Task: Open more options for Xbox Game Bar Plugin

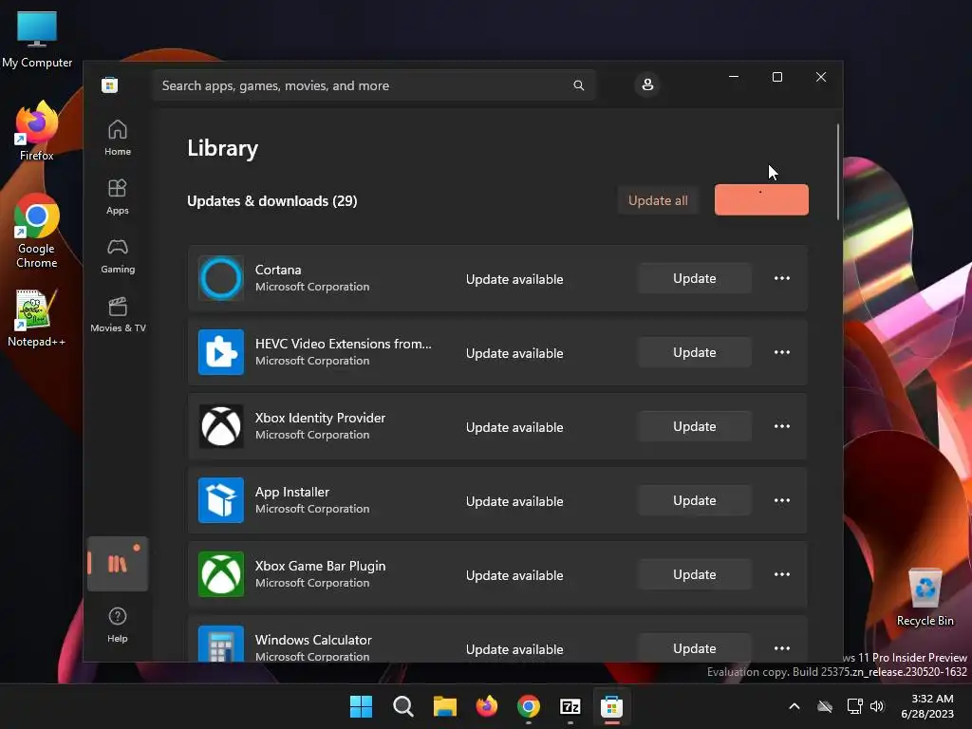Action: pyautogui.click(x=782, y=574)
